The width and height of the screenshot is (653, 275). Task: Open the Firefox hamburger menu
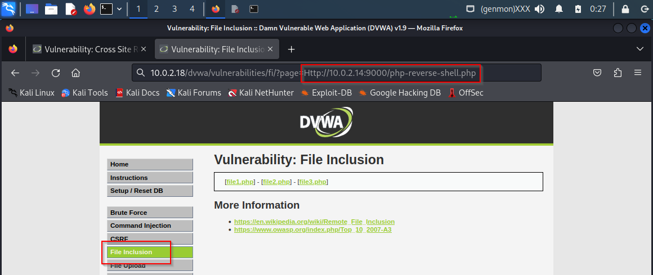(638, 73)
